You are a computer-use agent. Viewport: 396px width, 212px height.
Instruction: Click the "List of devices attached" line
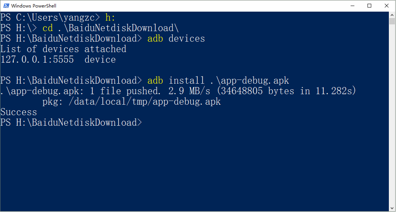pos(63,49)
